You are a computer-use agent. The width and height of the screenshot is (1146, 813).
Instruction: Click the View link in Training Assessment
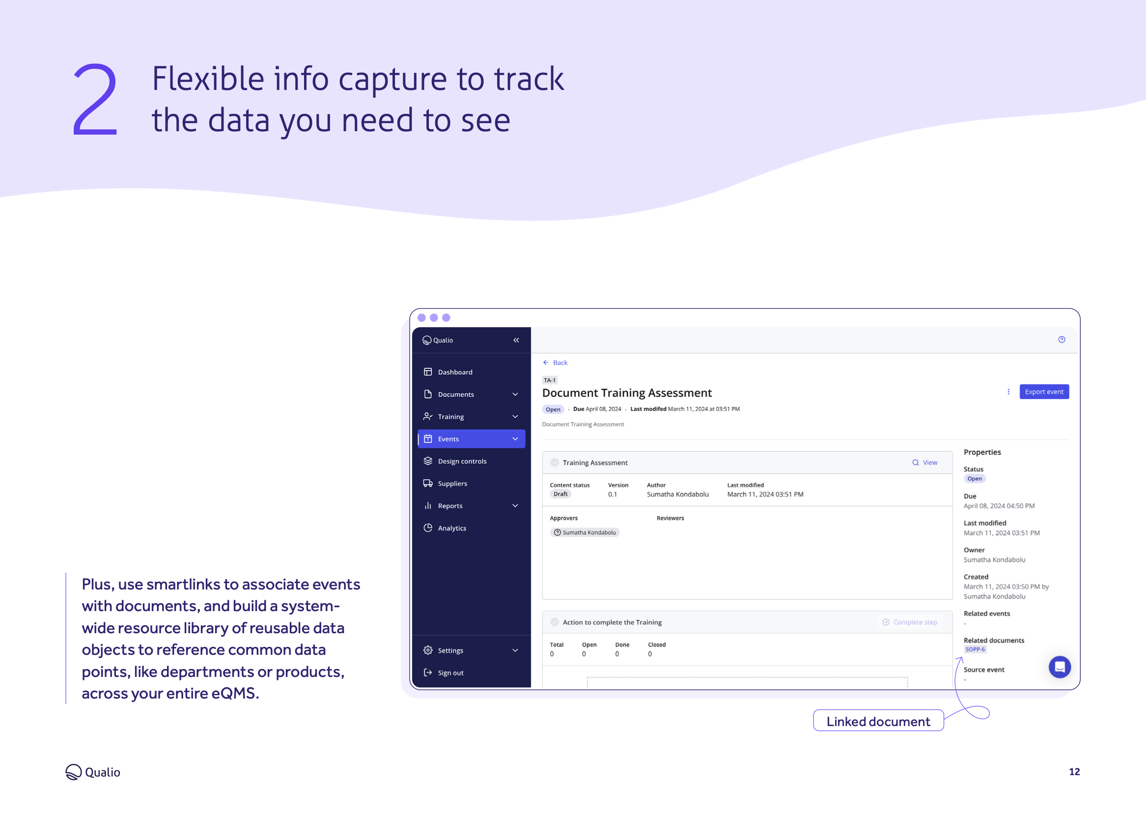click(925, 463)
